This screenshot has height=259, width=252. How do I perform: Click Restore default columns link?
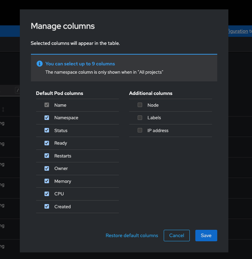coord(132,235)
